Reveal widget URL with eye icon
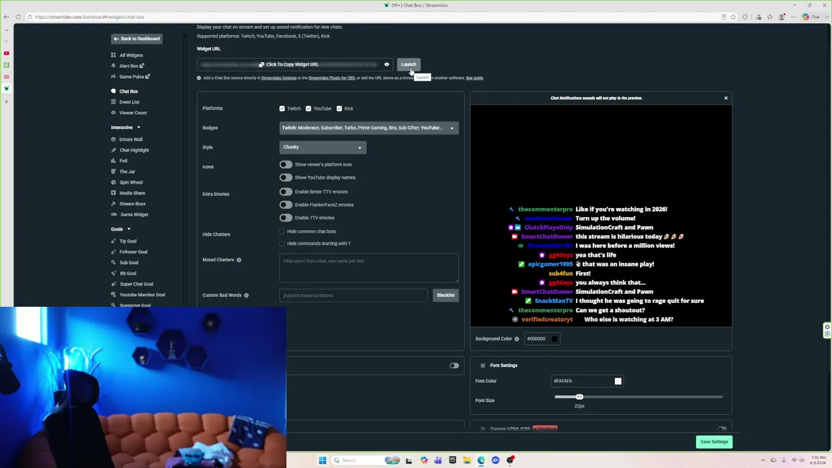Screen dimensions: 832x468 click(x=387, y=64)
